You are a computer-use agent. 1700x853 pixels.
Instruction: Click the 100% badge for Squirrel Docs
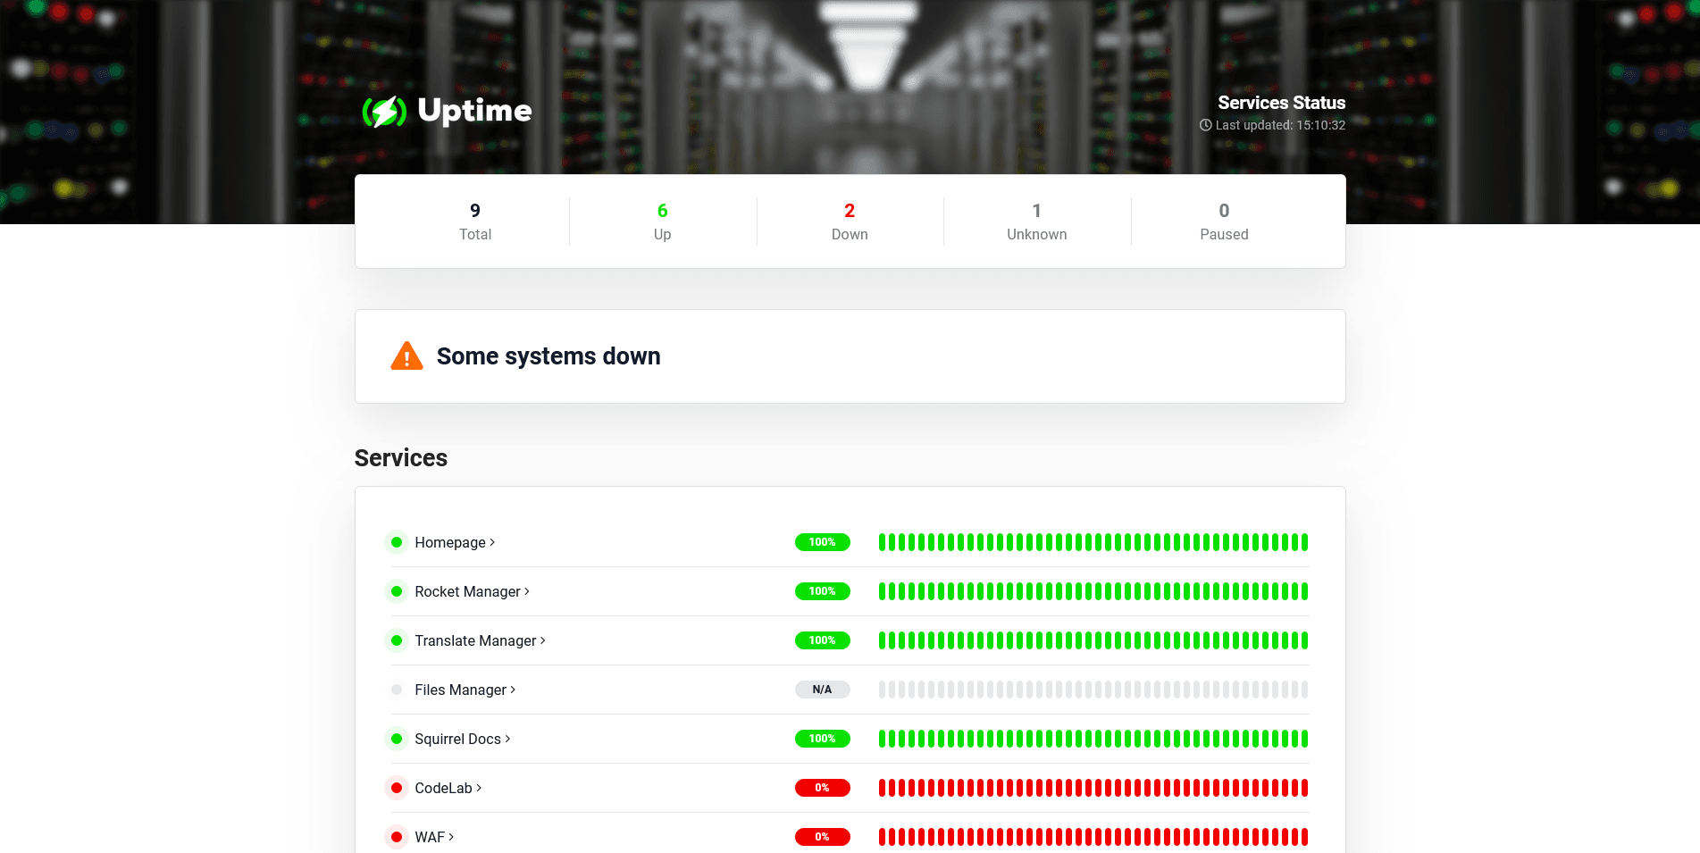click(x=822, y=739)
